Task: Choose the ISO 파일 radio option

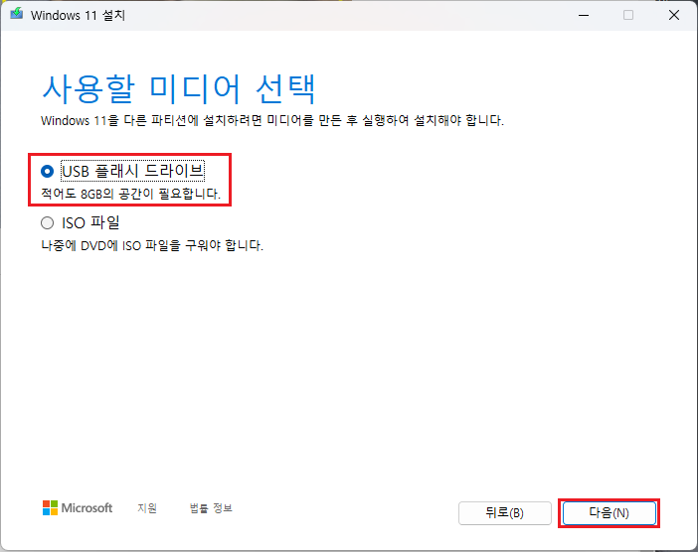Action: [x=47, y=222]
